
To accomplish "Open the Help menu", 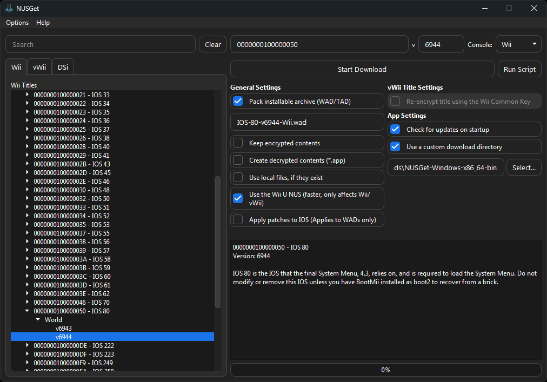I will pos(43,23).
